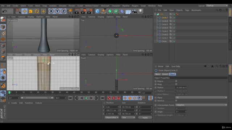
Task: Select the Circle.1 object
Action: (x=165, y=38)
